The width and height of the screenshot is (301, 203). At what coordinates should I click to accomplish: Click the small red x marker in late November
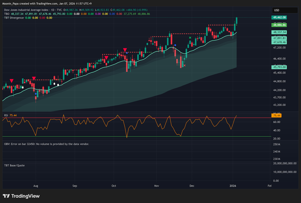pyautogui.click(x=185, y=65)
